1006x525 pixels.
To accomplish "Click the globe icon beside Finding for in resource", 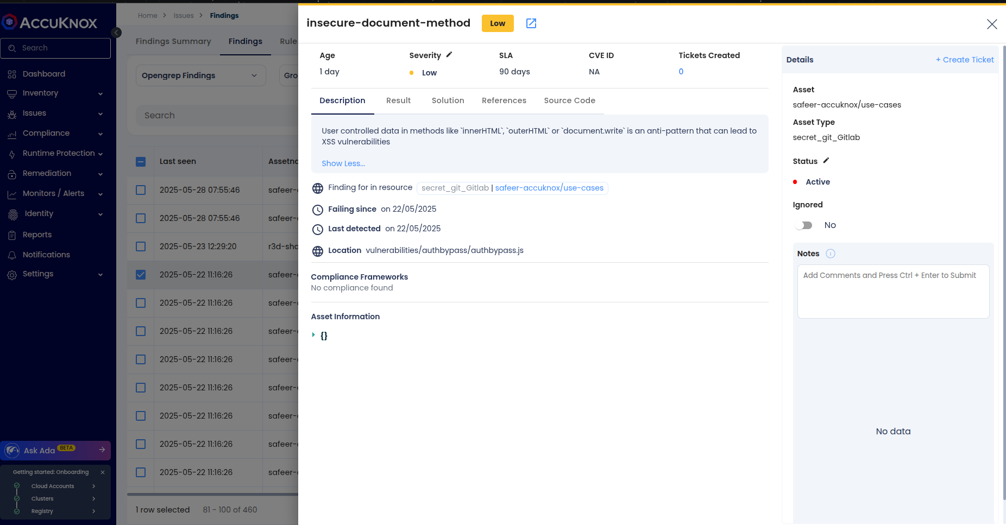I will pyautogui.click(x=318, y=188).
